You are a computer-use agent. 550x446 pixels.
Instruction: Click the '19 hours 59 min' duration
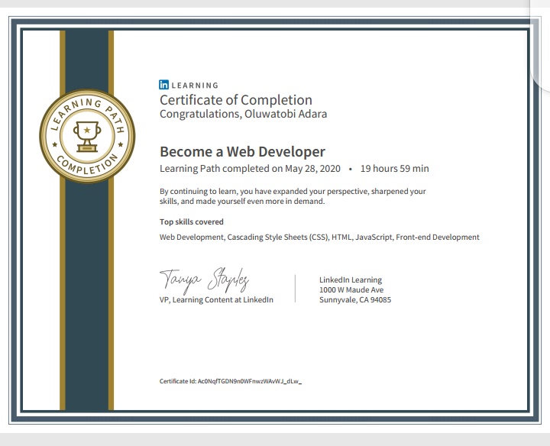[x=395, y=169]
